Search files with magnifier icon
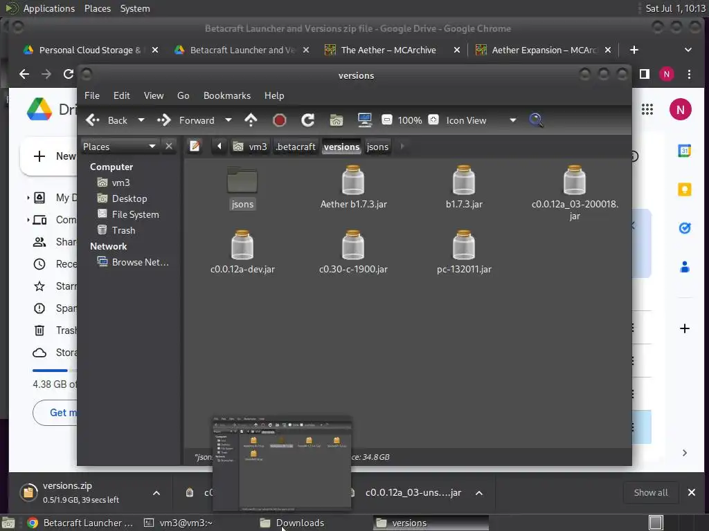709x531 pixels. [x=536, y=120]
